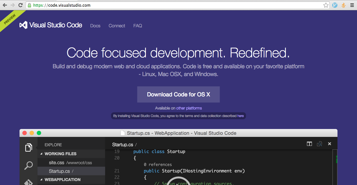Click the red close window button
The width and height of the screenshot is (357, 185).
tap(25, 133)
